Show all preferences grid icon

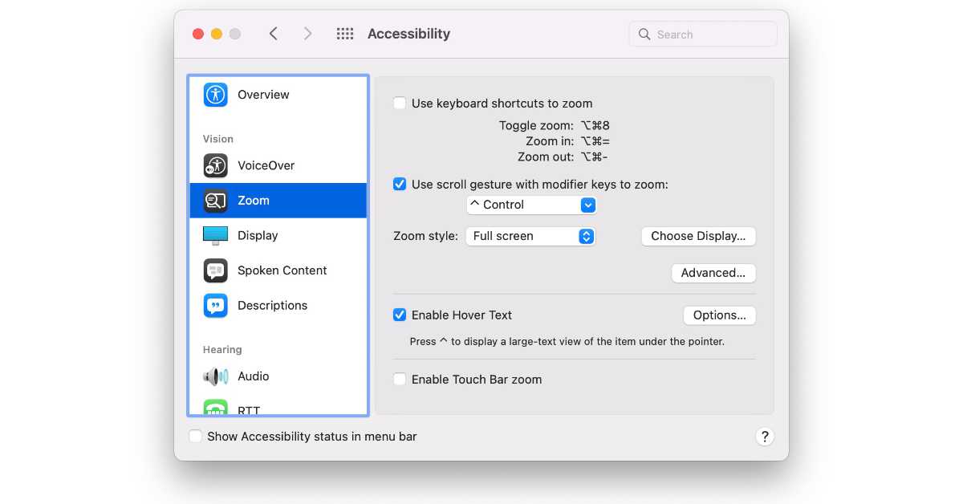pyautogui.click(x=345, y=34)
